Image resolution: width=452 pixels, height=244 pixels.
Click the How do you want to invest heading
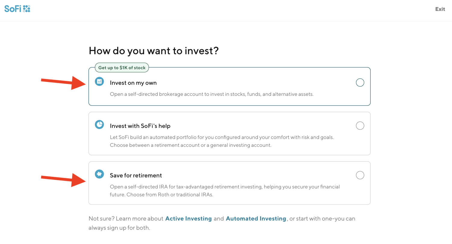[153, 51]
